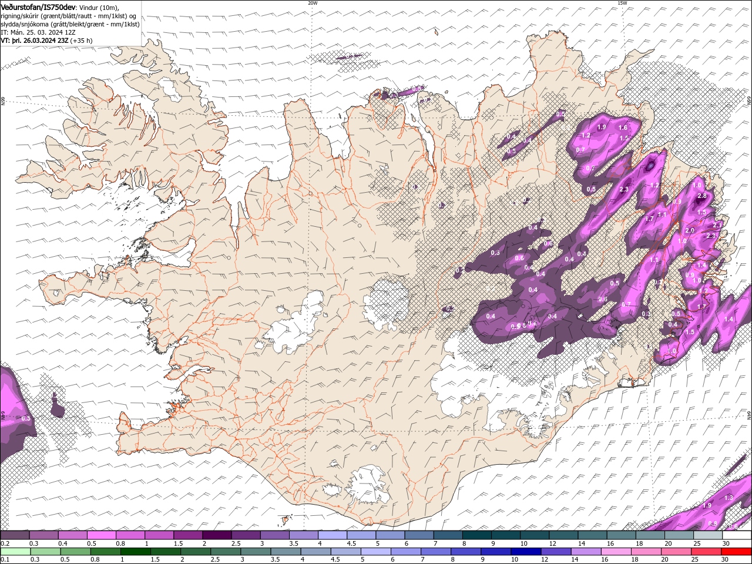Click the 2.8 precipitation value on map
The image size is (752, 564).
click(701, 196)
